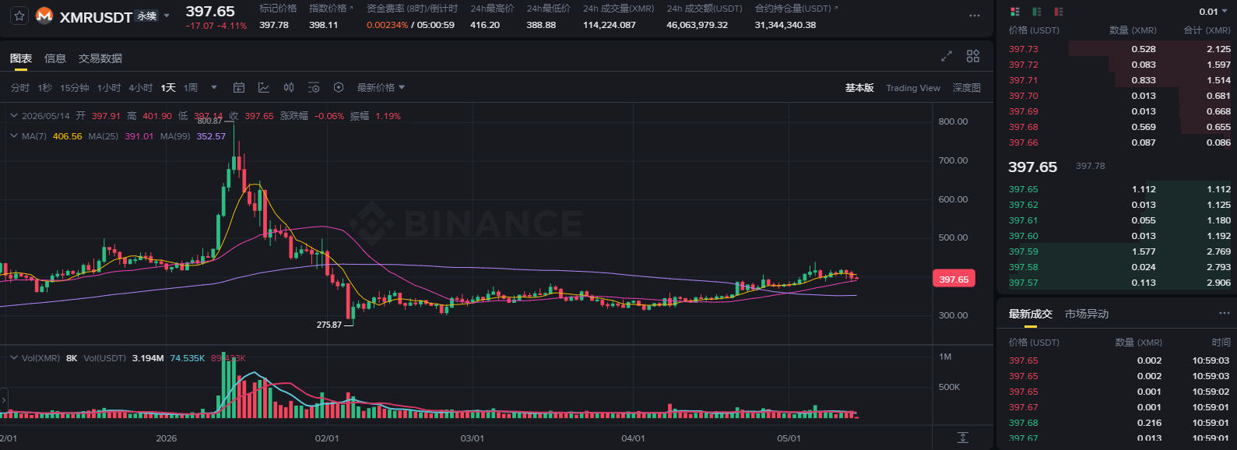Expand more time intervals dropdown arrow
Screen dimensions: 1237x450
coord(214,88)
